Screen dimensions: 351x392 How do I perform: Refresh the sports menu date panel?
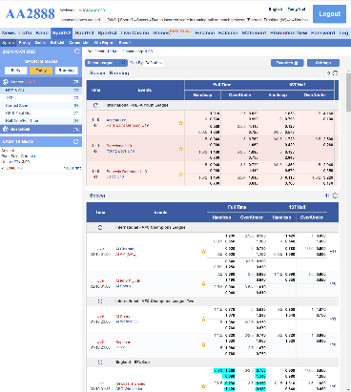pos(76,52)
